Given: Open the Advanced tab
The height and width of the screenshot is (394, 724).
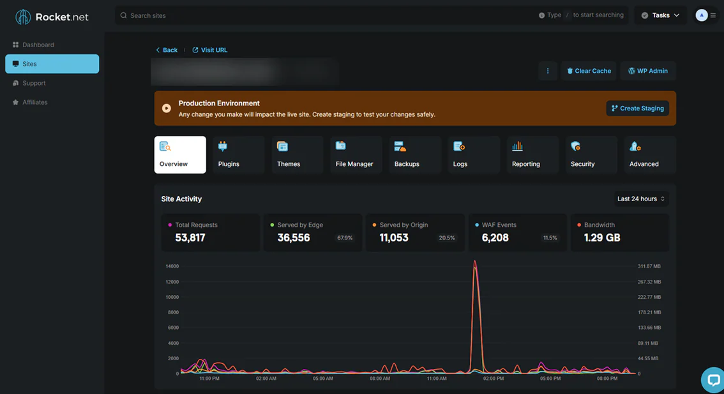Looking at the screenshot, I should (x=650, y=155).
